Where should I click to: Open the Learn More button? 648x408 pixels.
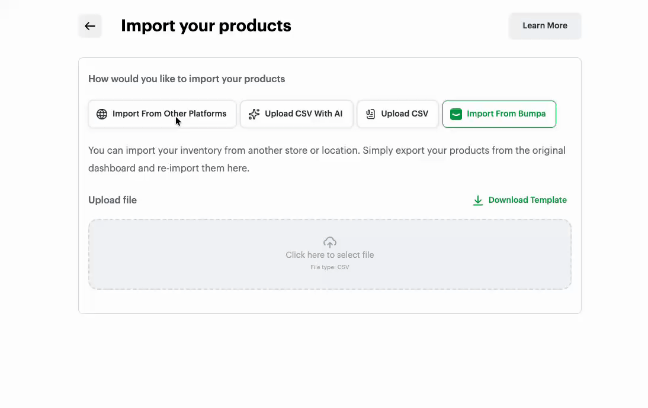pyautogui.click(x=545, y=26)
